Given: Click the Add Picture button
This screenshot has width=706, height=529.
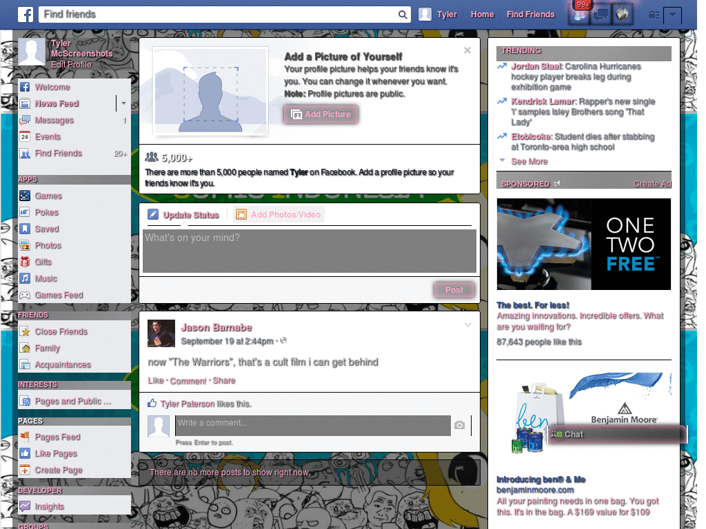Looking at the screenshot, I should tap(321, 114).
